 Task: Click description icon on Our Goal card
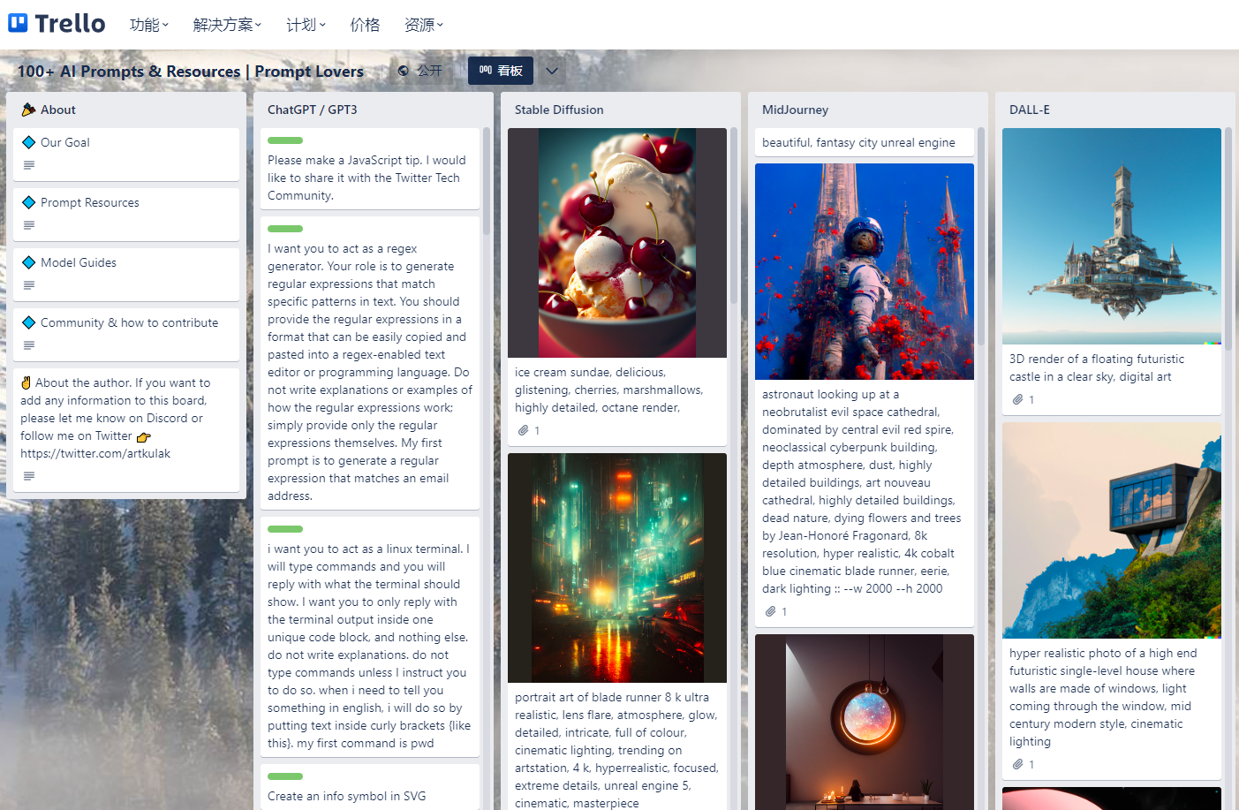pyautogui.click(x=29, y=165)
